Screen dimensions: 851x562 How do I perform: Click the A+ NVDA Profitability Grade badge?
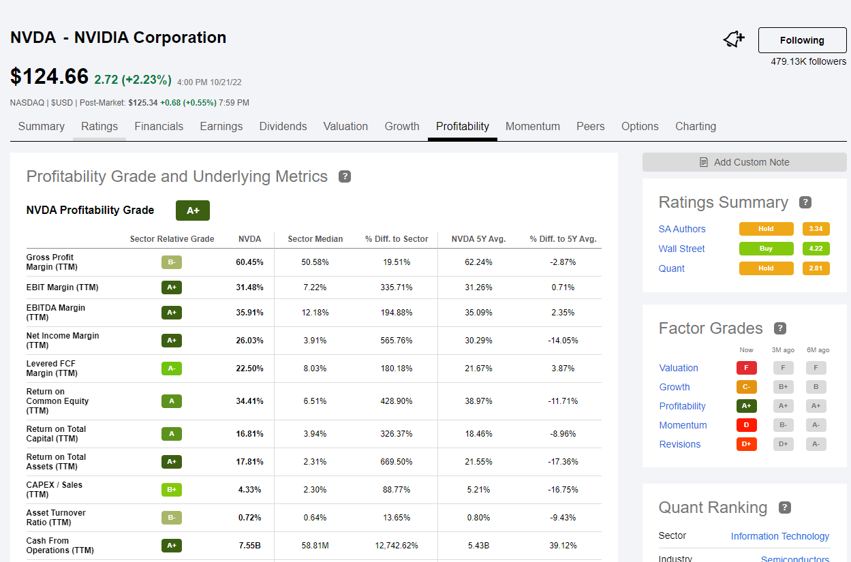click(193, 210)
